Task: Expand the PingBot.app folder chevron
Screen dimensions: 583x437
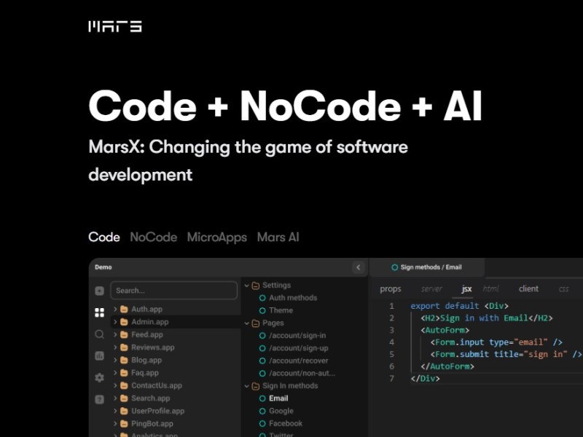Action: [x=115, y=423]
